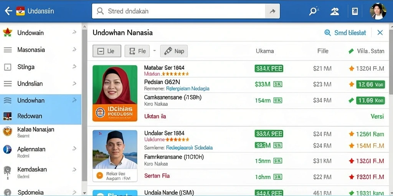Open 'Pedsian G62N' row
Viewport: 393px width, 196px height.
(x=162, y=82)
